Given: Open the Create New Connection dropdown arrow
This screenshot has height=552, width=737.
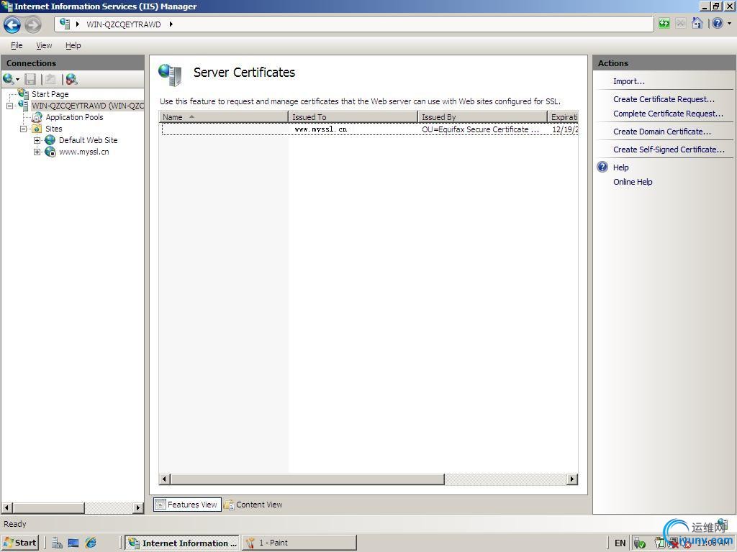Looking at the screenshot, I should coord(17,80).
